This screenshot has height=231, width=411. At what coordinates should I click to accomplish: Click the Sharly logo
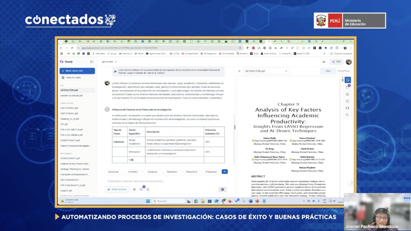pyautogui.click(x=66, y=62)
